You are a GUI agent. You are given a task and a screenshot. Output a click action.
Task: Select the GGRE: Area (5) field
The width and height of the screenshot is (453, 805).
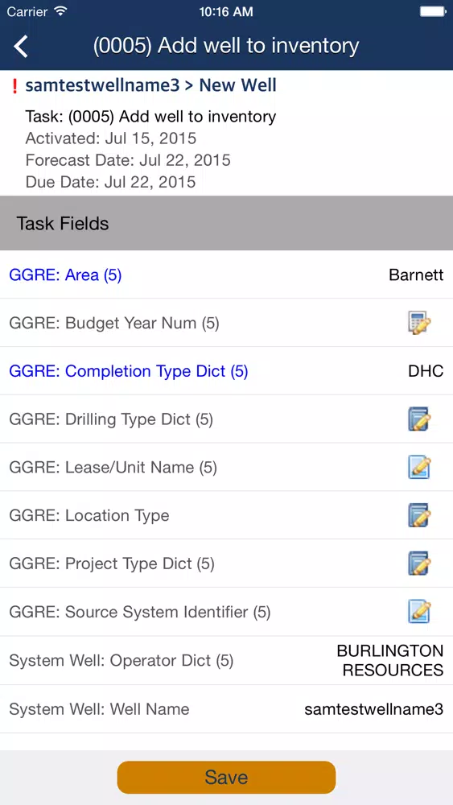point(226,275)
